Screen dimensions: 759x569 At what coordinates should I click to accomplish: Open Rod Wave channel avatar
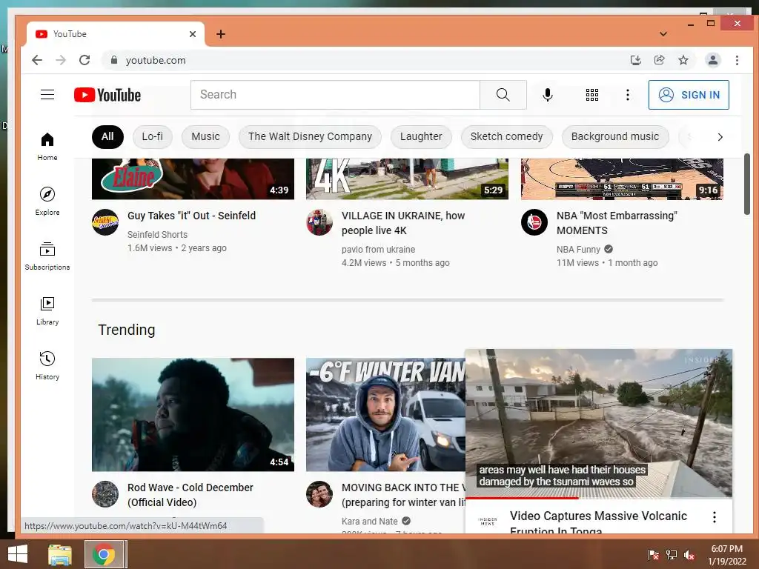tap(105, 494)
